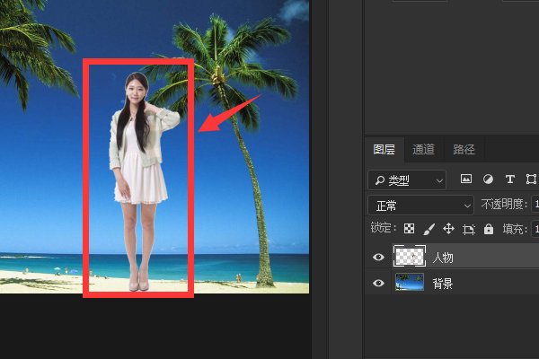The width and height of the screenshot is (539, 359).
Task: Switch to the 通道 tab
Action: point(423,149)
